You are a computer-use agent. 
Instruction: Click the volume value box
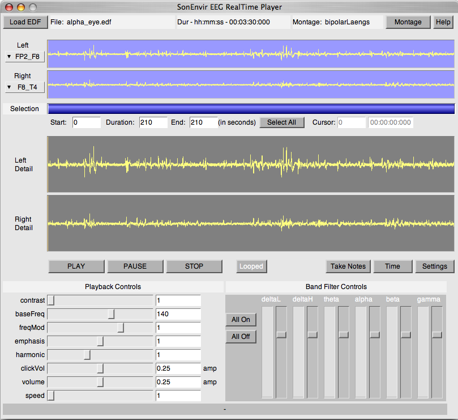(178, 382)
